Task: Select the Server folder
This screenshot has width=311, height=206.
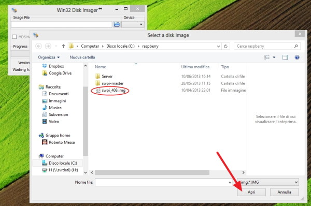Action: click(x=107, y=76)
